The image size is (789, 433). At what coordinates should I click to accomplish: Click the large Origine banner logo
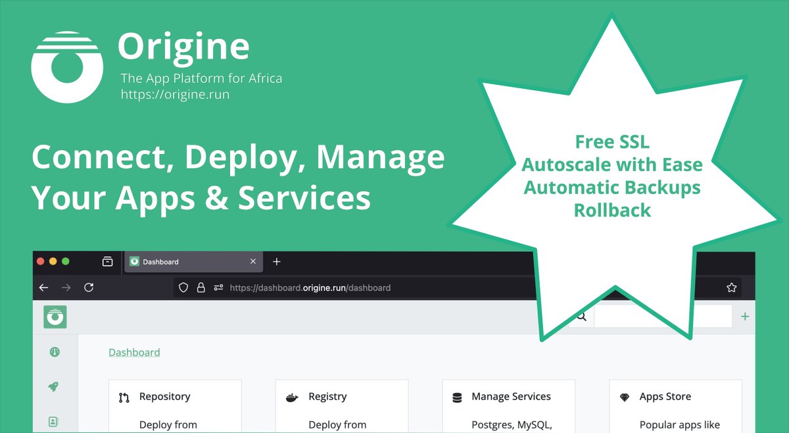point(67,67)
